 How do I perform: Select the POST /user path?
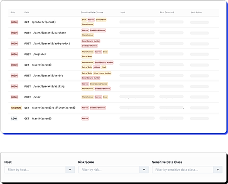coord(32,97)
